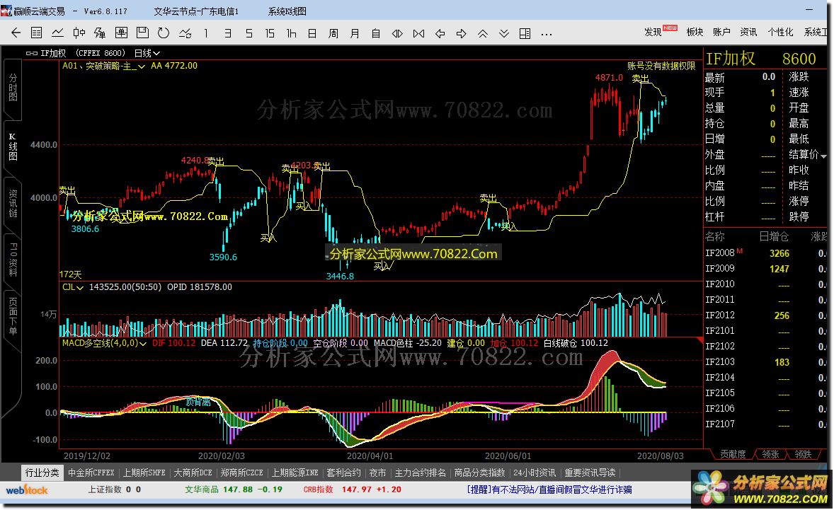Open the 日线 period dropdown
This screenshot has height=510, width=834.
147,52
